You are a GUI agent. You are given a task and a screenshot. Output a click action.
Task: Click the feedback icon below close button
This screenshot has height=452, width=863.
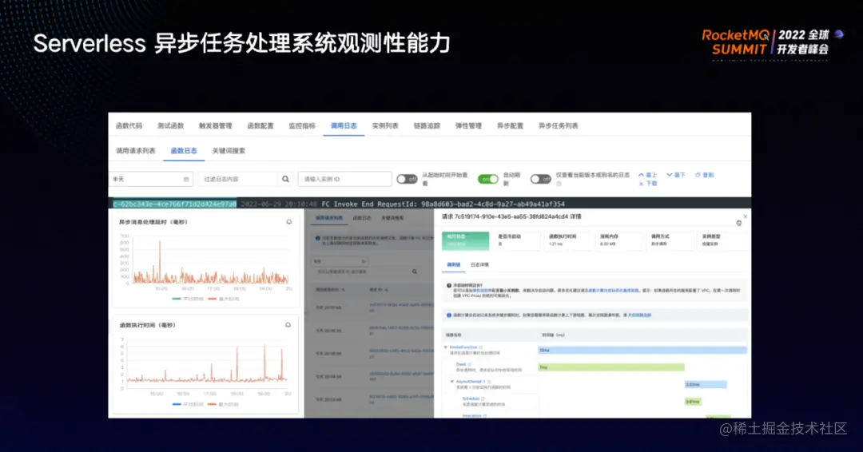coord(739,224)
